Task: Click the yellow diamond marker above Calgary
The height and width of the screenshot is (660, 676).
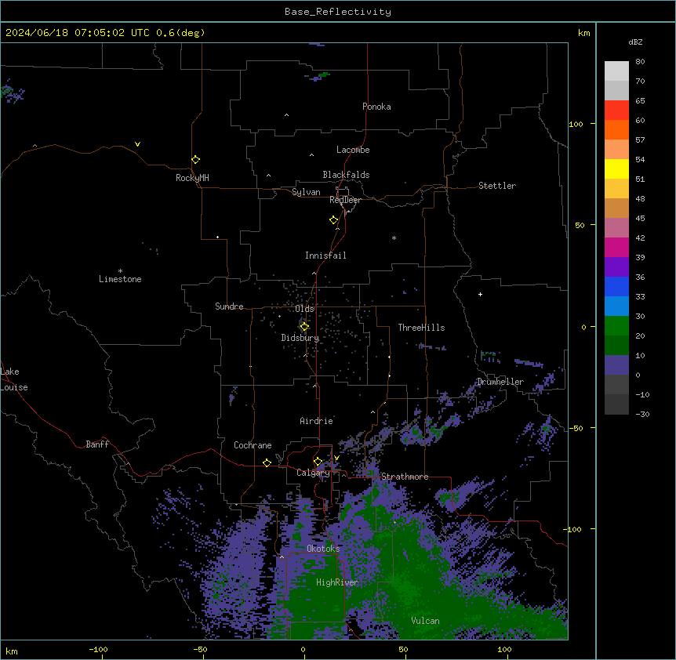Action: (318, 462)
